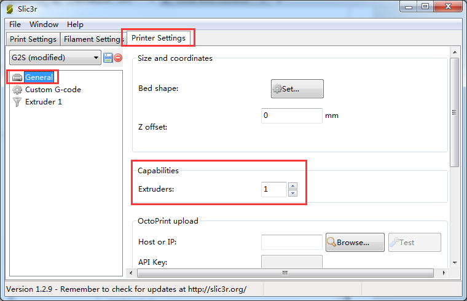Click the vertical scrollbar thumb
The height and width of the screenshot is (301, 467).
[x=455, y=112]
